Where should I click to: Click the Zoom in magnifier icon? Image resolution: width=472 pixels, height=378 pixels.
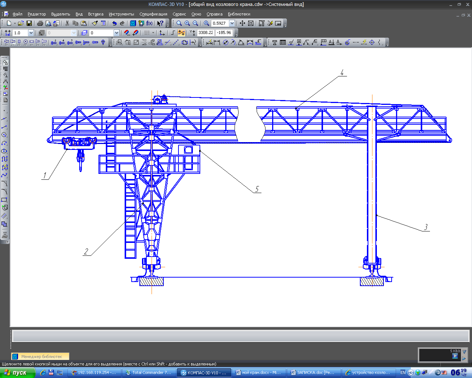click(x=187, y=23)
